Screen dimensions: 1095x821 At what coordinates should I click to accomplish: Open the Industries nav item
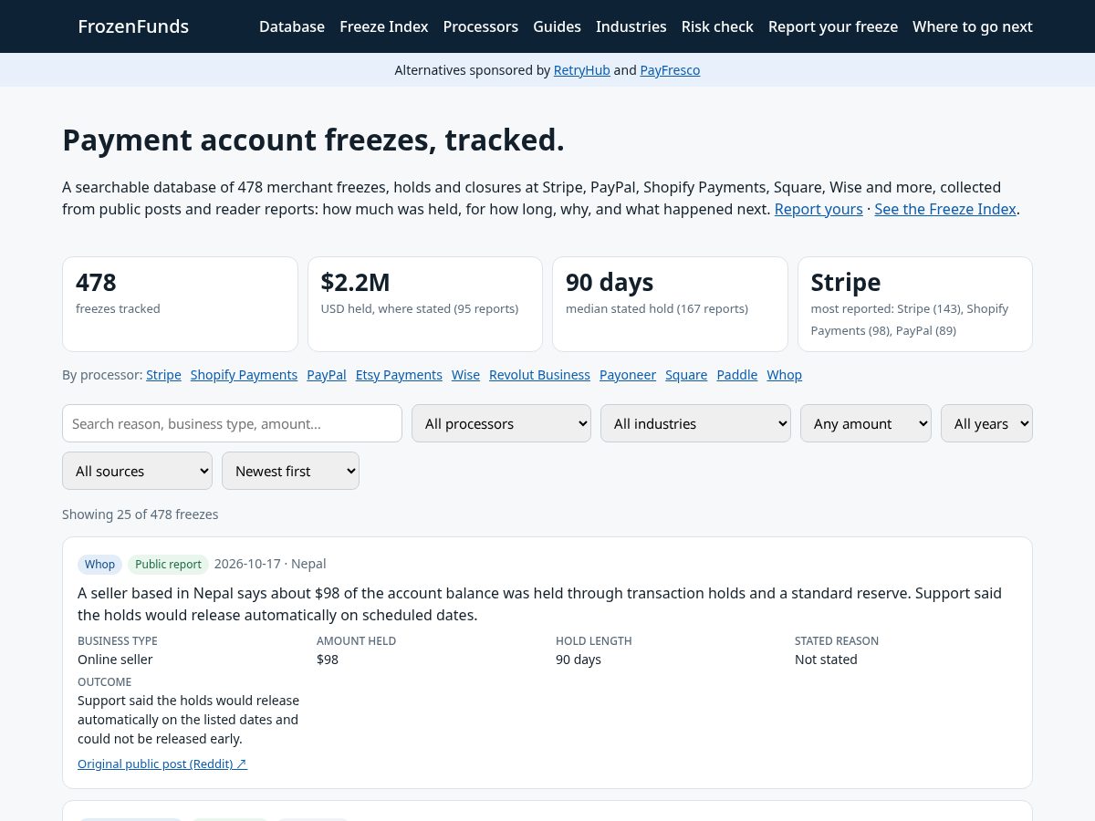(x=631, y=26)
